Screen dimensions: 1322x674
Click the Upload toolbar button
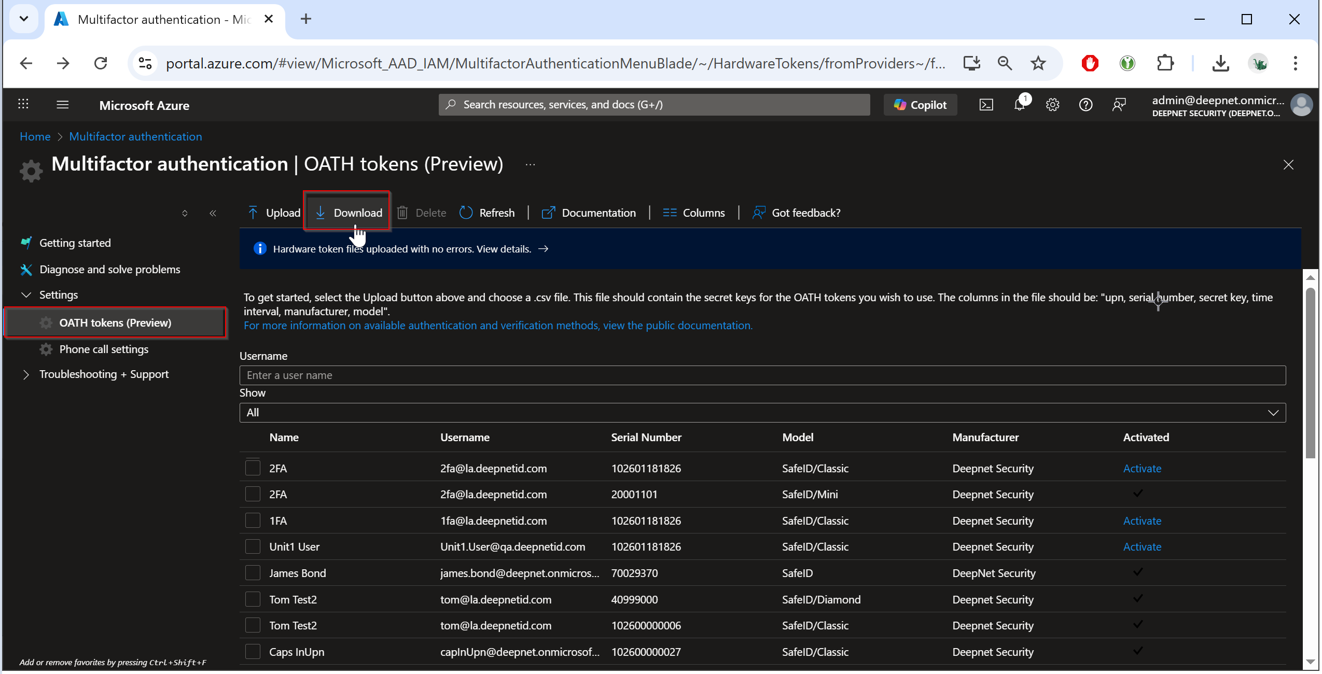(x=274, y=213)
